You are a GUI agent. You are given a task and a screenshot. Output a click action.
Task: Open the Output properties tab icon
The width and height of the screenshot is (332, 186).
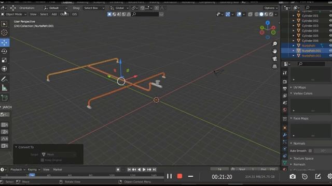tap(285, 88)
